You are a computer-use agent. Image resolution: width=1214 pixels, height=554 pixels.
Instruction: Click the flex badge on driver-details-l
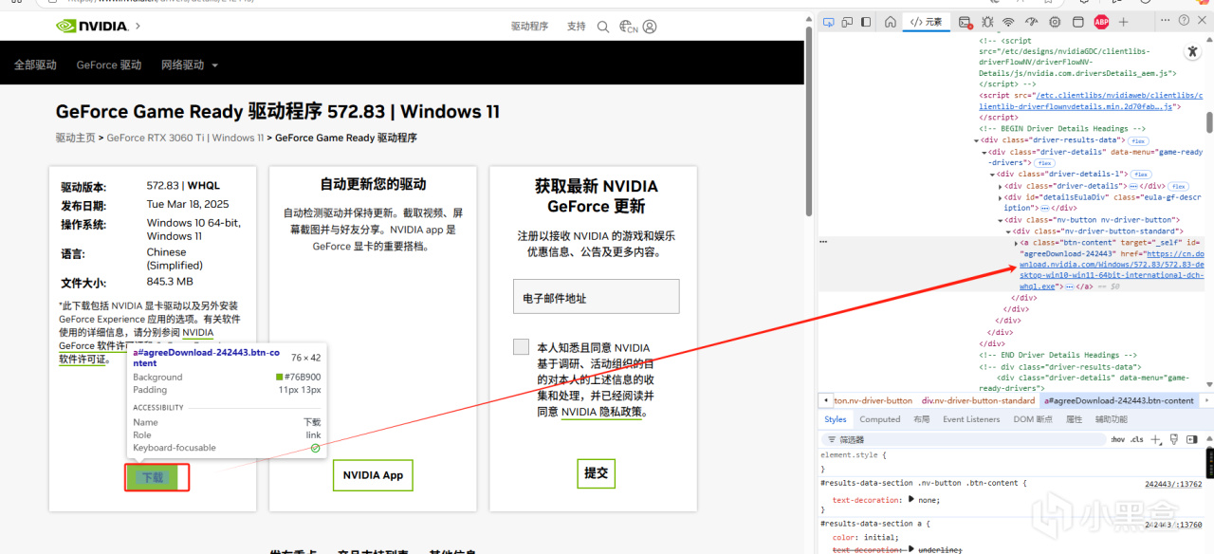[x=1141, y=175]
